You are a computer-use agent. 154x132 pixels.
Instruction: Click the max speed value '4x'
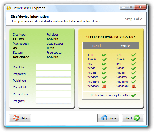(15, 48)
